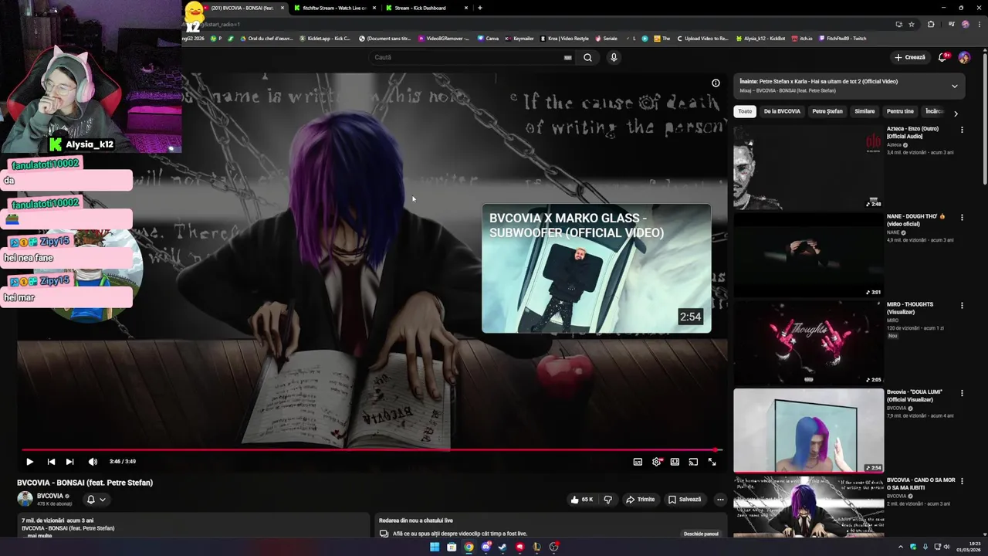Click the Trimite share button
The width and height of the screenshot is (988, 556).
click(640, 500)
